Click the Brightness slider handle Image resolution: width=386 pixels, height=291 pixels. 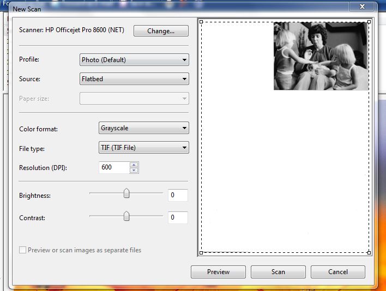pyautogui.click(x=126, y=193)
